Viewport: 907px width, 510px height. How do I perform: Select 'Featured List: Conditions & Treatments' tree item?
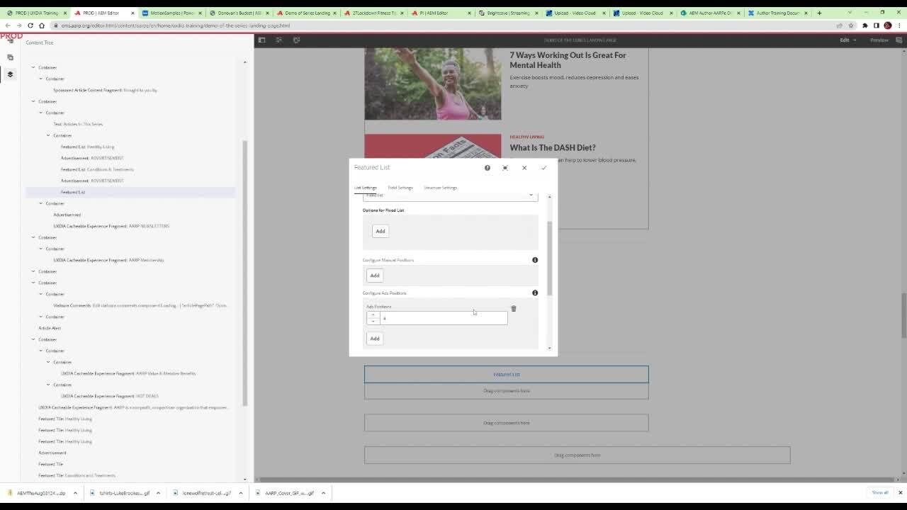point(97,169)
